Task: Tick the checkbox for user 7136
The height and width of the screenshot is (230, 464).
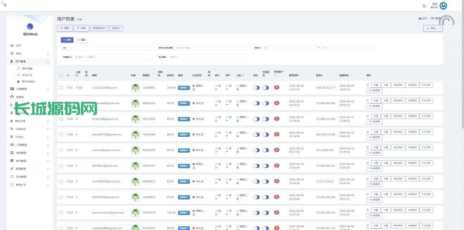Action: [61, 166]
